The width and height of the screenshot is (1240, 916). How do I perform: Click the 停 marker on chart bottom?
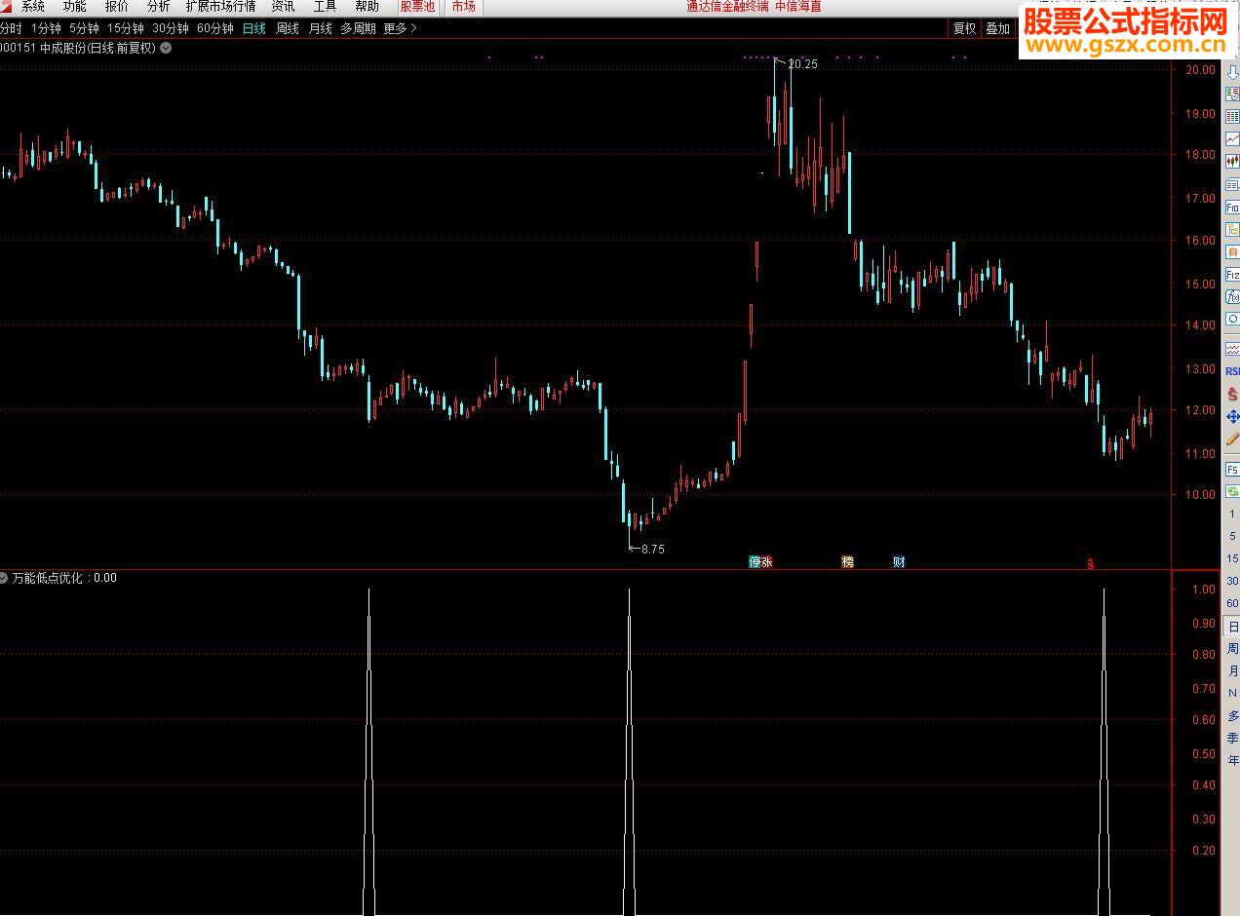(x=755, y=562)
